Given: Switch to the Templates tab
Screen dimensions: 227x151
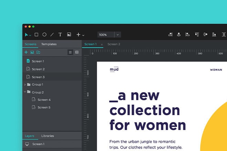Looking at the screenshot, I should click(49, 44).
